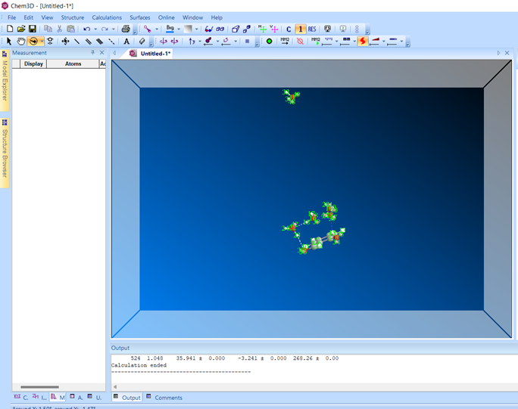Switch to the Comments tab

(164, 398)
